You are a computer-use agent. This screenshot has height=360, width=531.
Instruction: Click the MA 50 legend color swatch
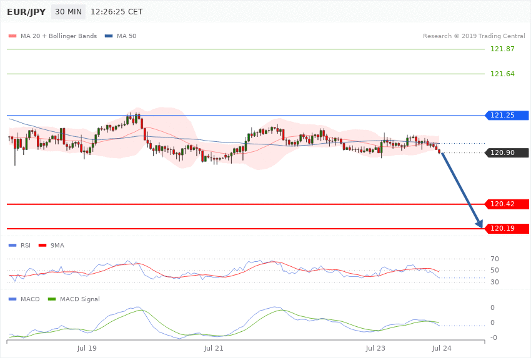click(109, 36)
